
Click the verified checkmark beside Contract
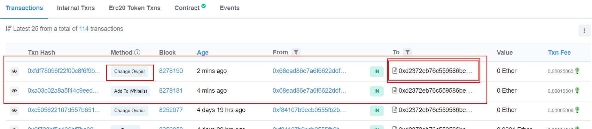[204, 6]
